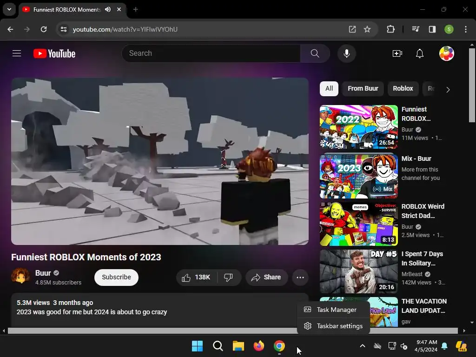Screen dimensions: 476x357
Task: Open the Create video icon
Action: point(397,53)
